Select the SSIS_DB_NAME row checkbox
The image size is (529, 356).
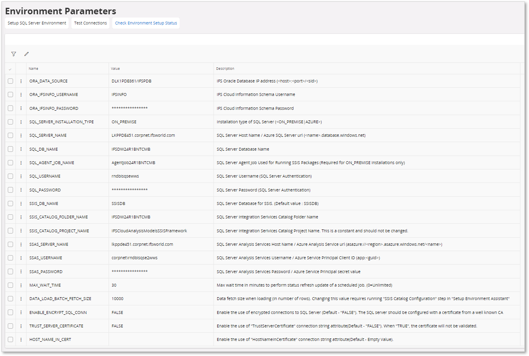[10, 203]
